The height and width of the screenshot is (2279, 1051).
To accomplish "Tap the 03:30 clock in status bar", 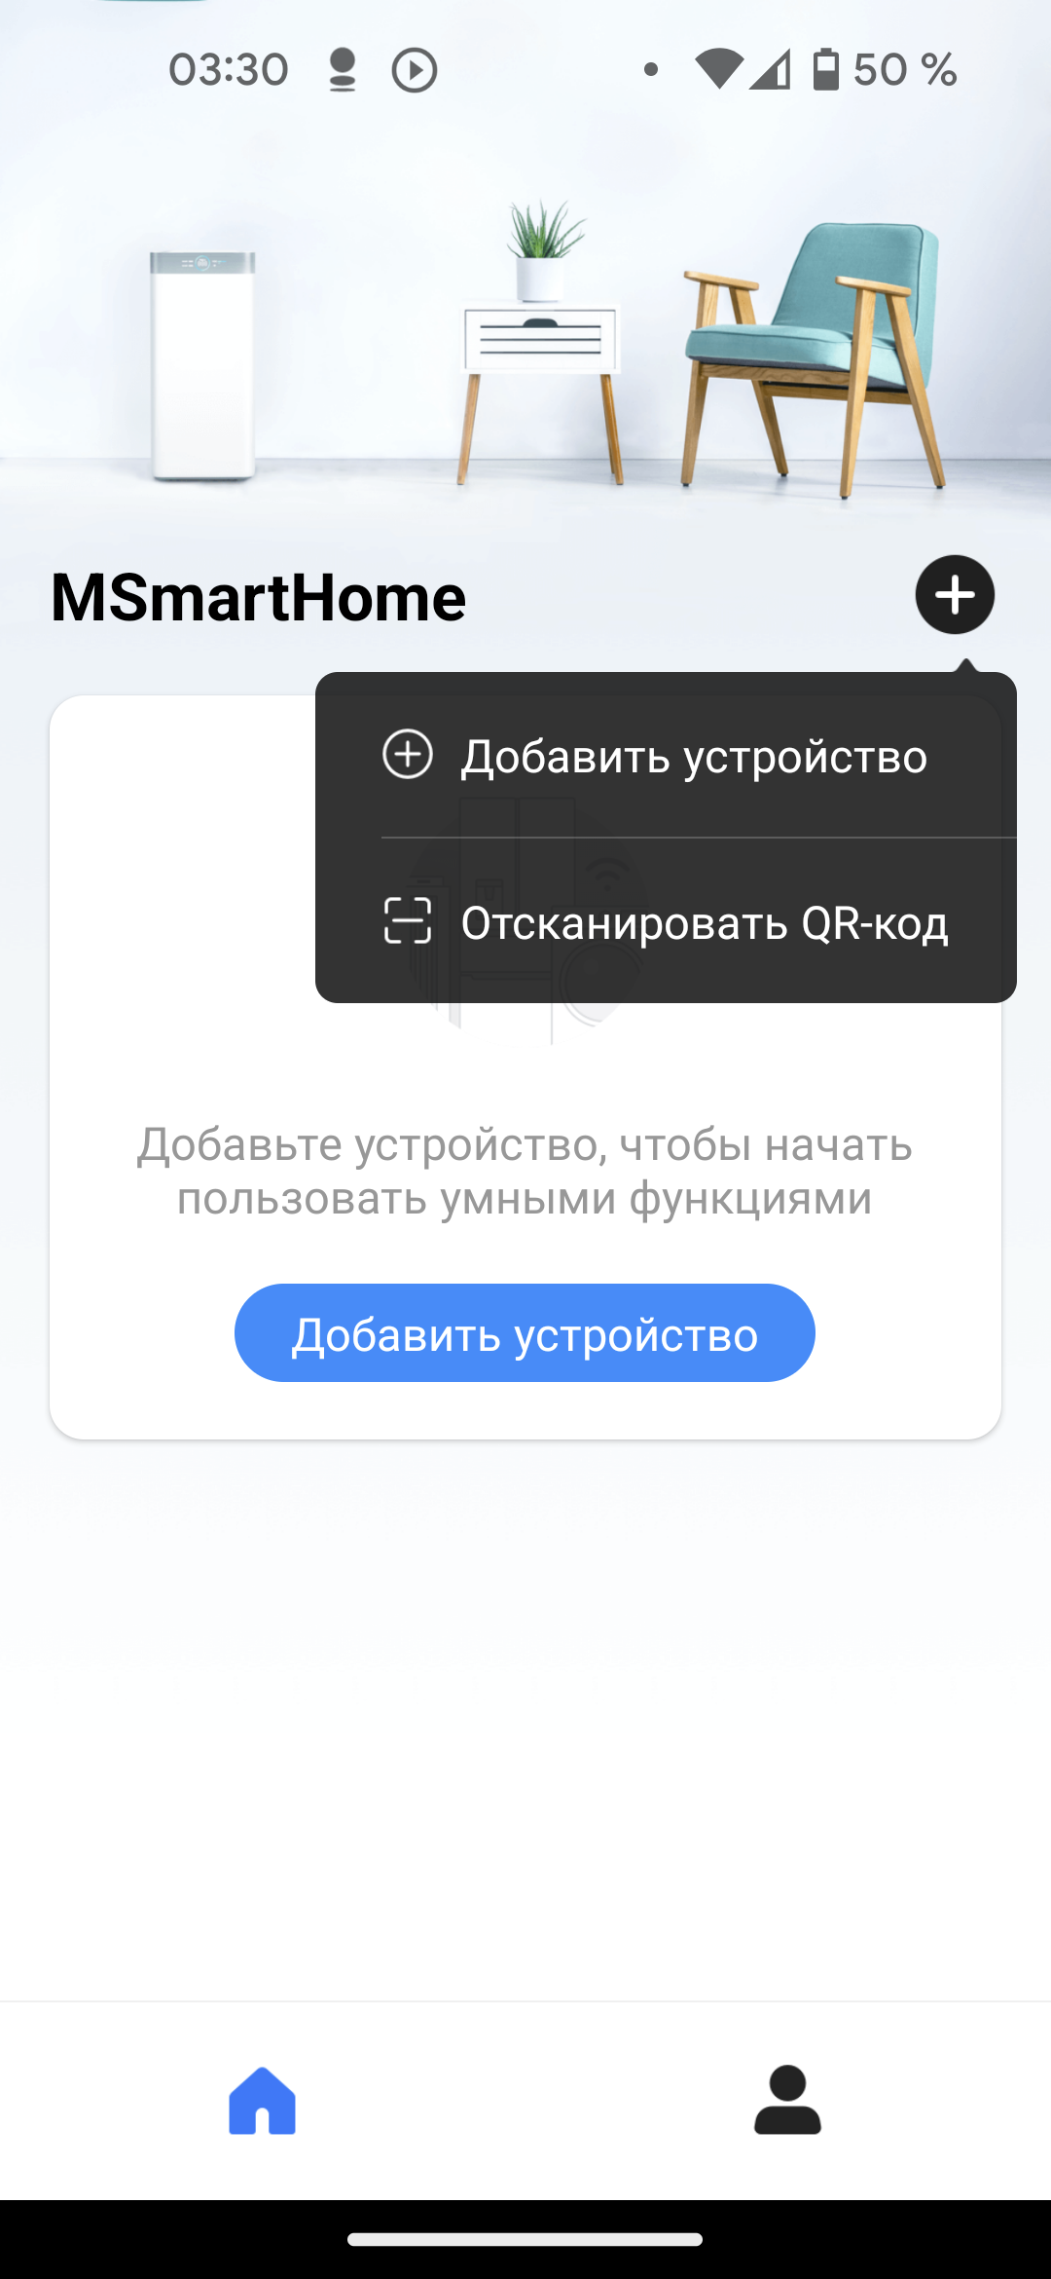I will point(229,70).
